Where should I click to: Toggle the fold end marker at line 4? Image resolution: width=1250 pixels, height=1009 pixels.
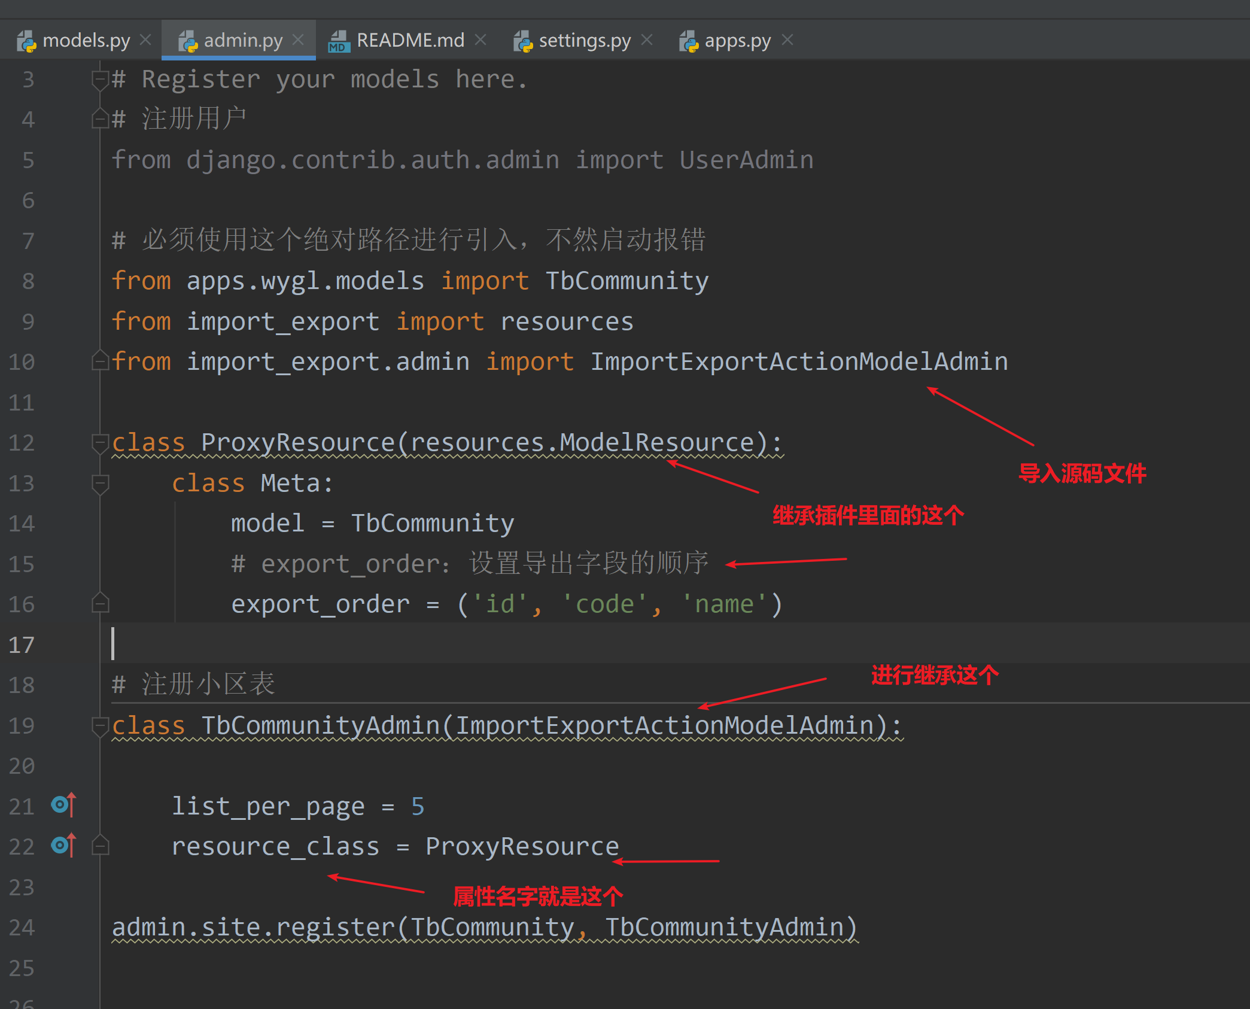(100, 119)
